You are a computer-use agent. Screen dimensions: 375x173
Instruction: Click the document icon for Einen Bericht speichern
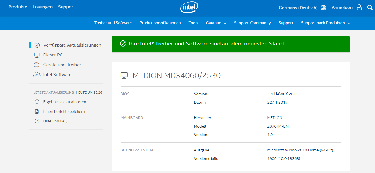pos(37,111)
